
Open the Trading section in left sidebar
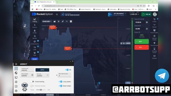click(x=34, y=20)
